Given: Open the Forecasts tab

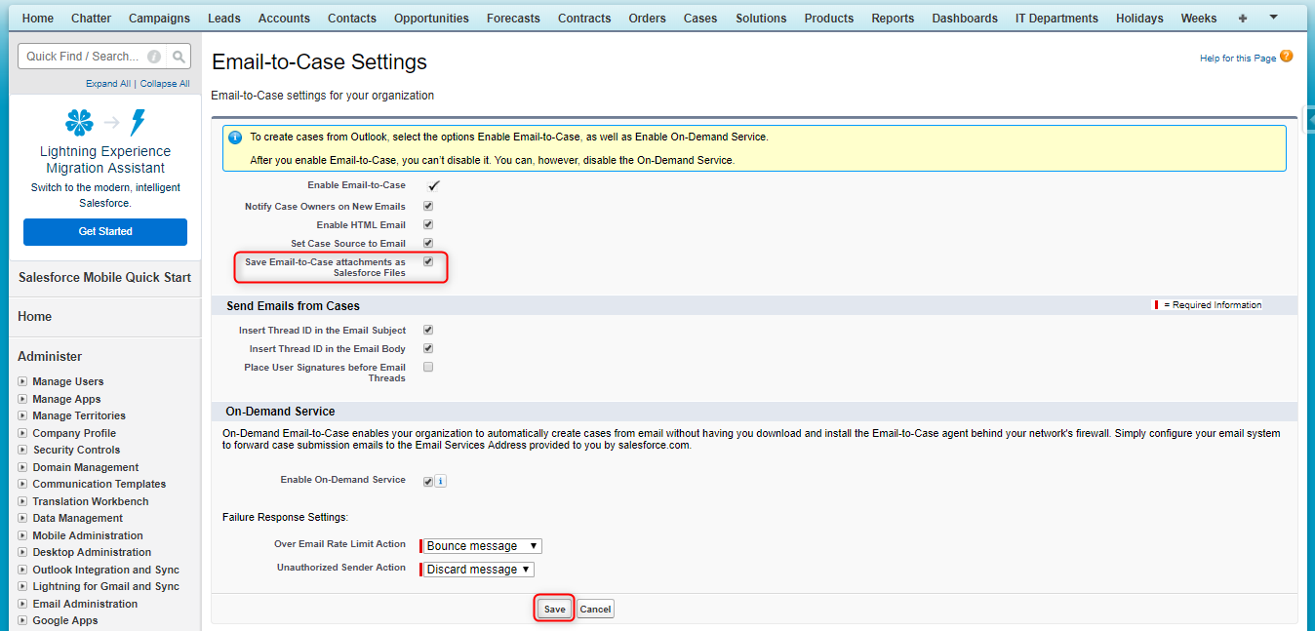Looking at the screenshot, I should (x=513, y=18).
